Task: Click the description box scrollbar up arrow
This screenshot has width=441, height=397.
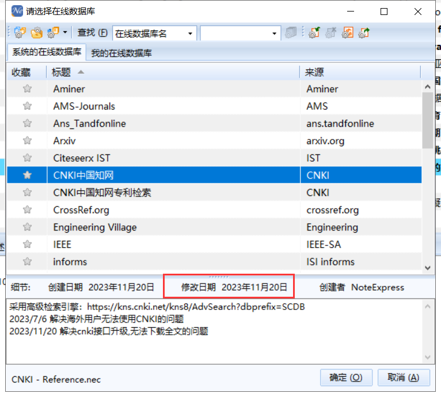Action: click(x=428, y=307)
